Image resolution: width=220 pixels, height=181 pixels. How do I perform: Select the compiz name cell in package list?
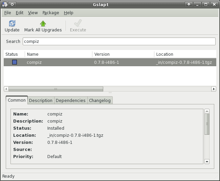[x=34, y=62]
